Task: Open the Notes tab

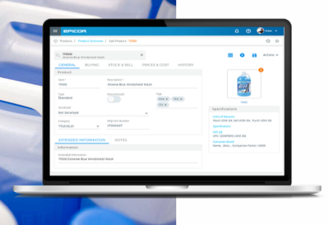Action: [x=121, y=140]
